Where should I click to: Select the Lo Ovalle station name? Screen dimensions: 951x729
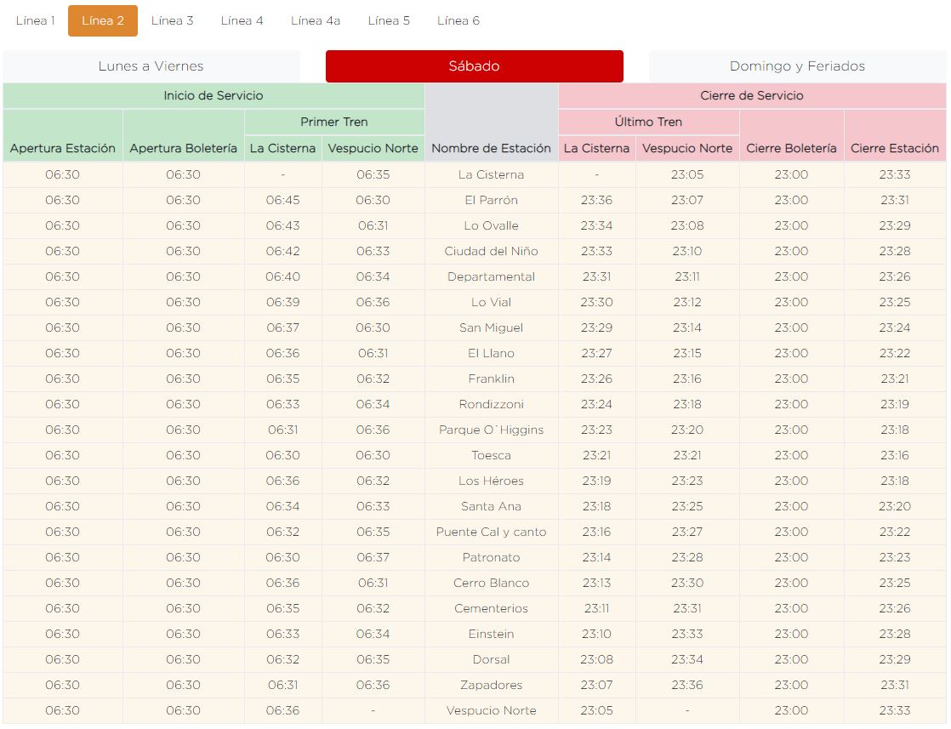point(492,225)
